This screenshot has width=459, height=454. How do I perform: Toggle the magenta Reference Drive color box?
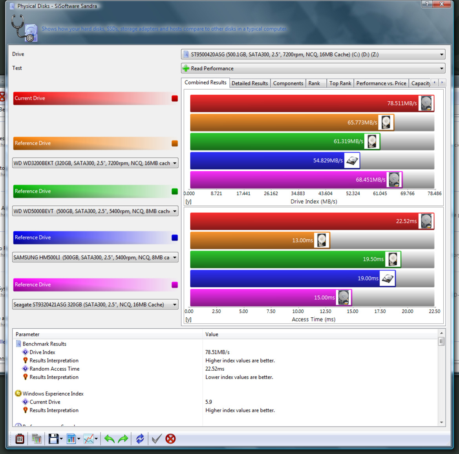(x=175, y=285)
